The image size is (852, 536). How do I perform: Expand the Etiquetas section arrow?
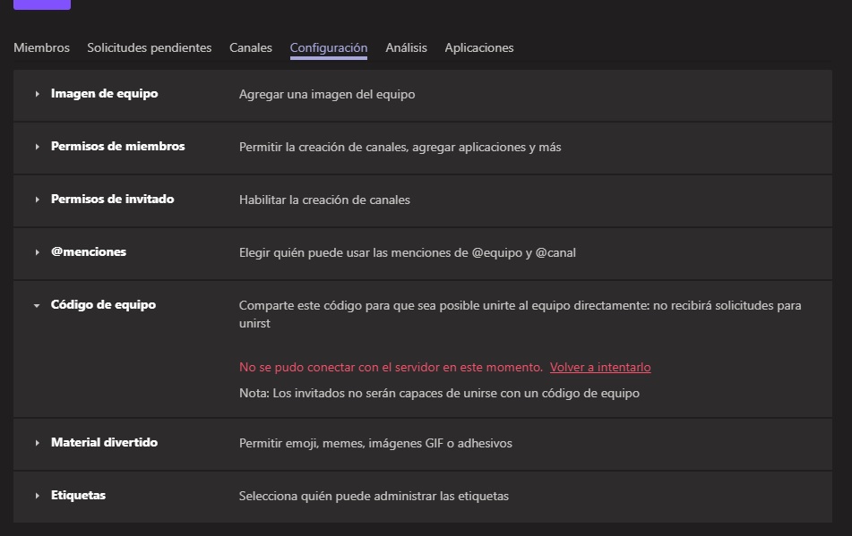(37, 496)
